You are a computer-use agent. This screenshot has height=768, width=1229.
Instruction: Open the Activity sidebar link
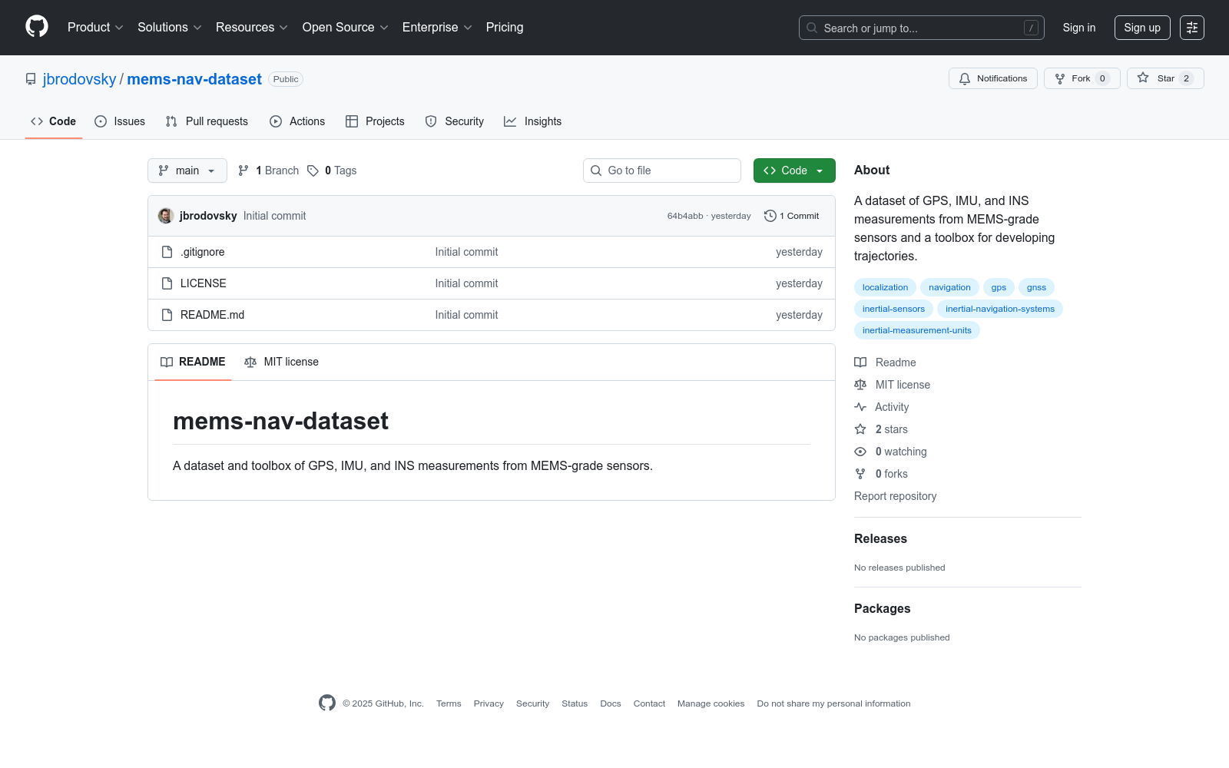882,407
